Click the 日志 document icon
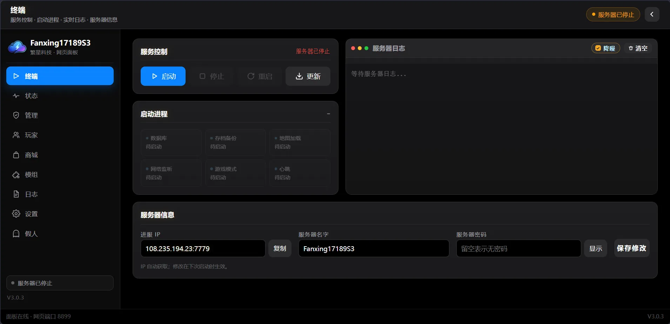The width and height of the screenshot is (670, 324). (16, 194)
